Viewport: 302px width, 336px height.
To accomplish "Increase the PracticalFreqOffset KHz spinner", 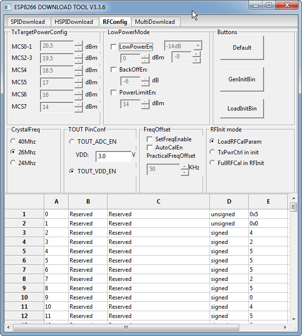I will click(x=185, y=167).
